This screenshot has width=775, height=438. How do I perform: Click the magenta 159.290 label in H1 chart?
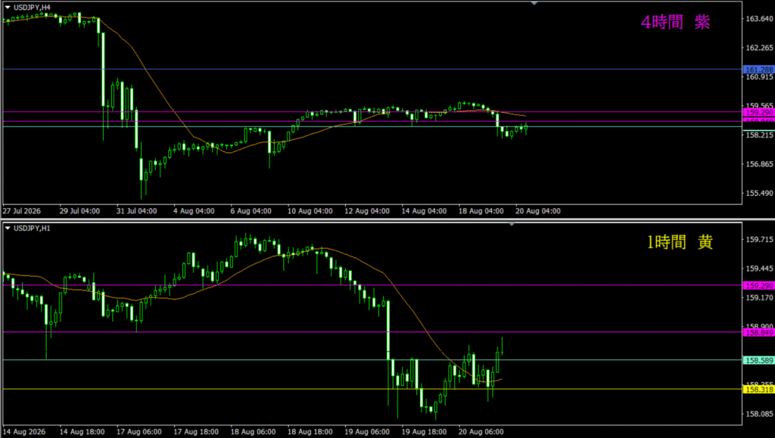coord(758,285)
